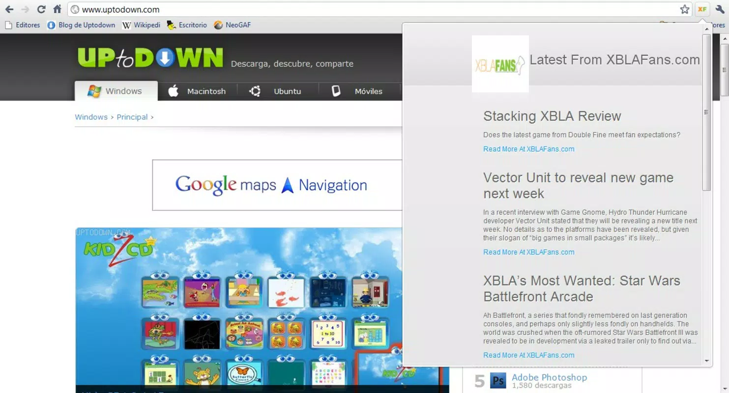Read More link under Vector Unit article

pyautogui.click(x=529, y=252)
